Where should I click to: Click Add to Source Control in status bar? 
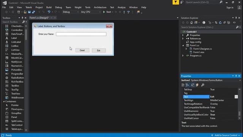click(x=226, y=135)
